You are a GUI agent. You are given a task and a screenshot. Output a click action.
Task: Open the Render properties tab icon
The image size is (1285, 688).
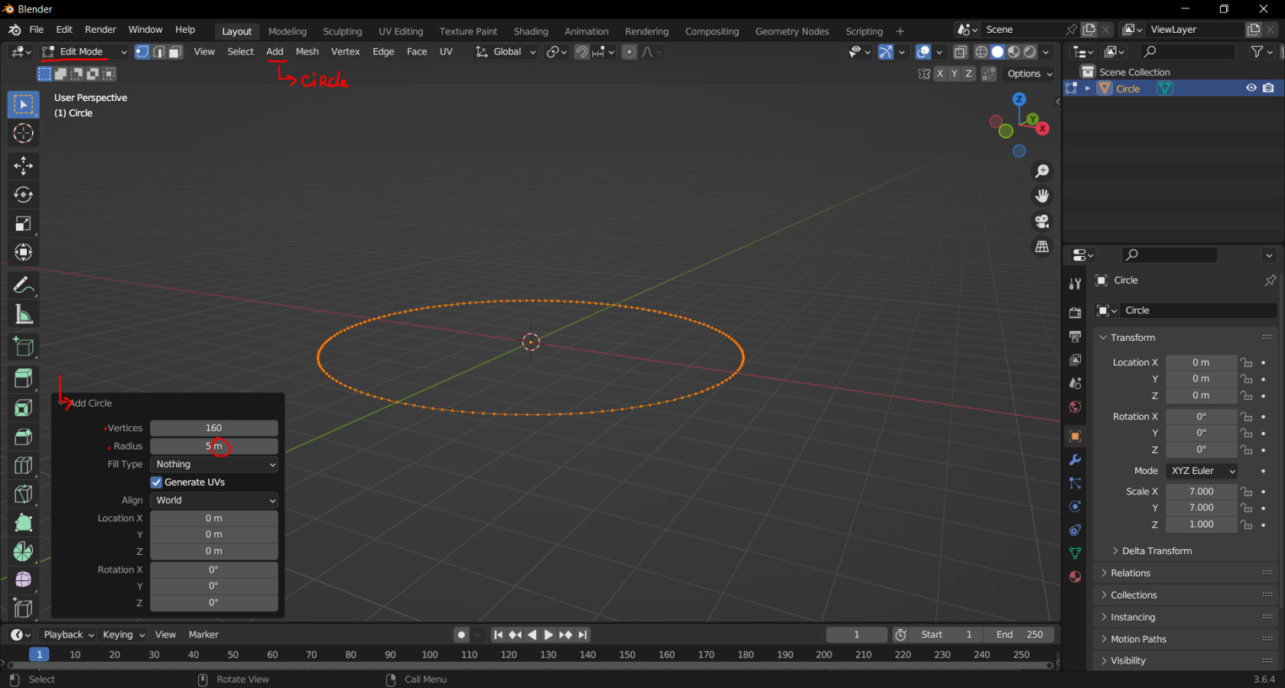click(x=1075, y=313)
